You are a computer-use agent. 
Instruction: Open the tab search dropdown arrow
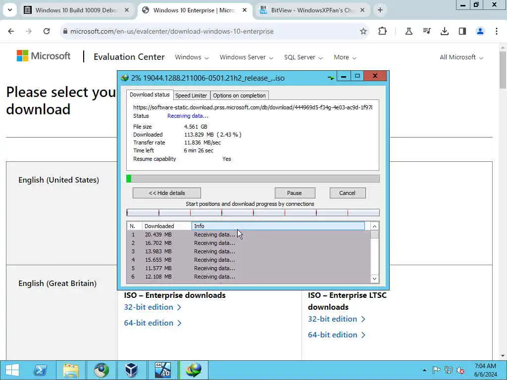pos(10,10)
